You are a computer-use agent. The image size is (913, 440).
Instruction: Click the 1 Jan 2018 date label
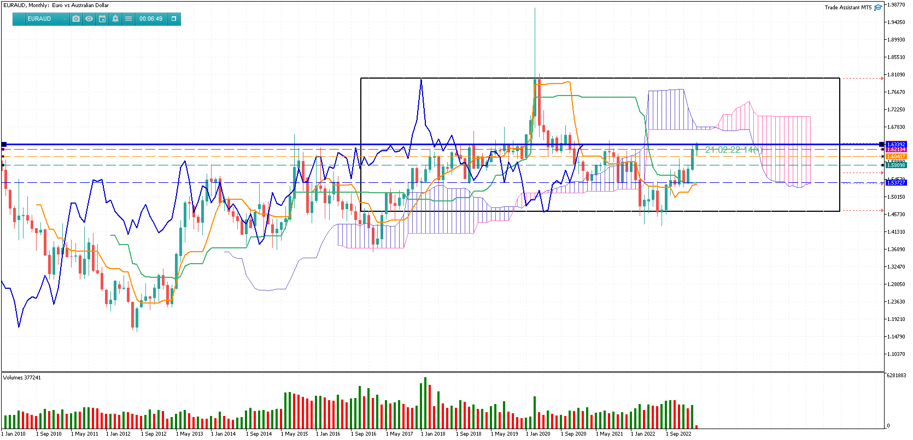coord(433,434)
